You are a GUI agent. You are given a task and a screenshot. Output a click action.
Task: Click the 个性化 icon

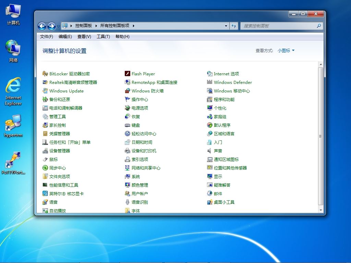(x=209, y=108)
